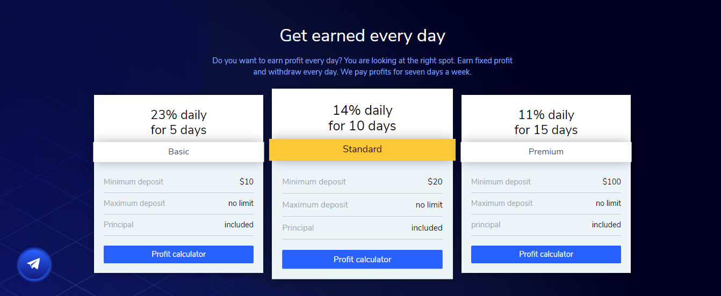Click Basic plan Maximum deposit row
Screen dimensions: 721x296
178,203
